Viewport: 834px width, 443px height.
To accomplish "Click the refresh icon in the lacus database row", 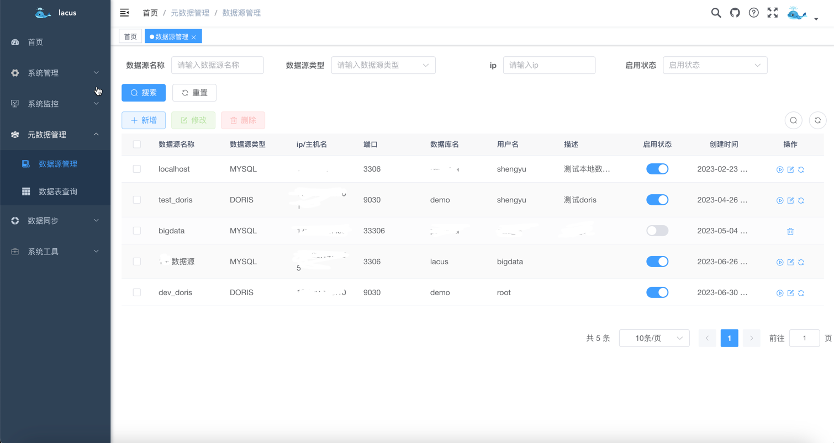I will coord(801,262).
